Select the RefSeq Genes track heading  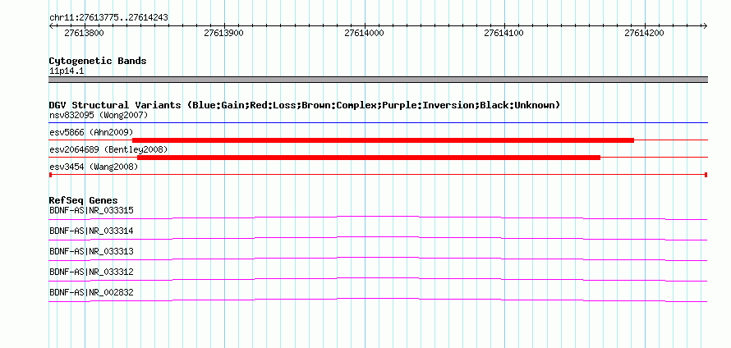coord(84,201)
